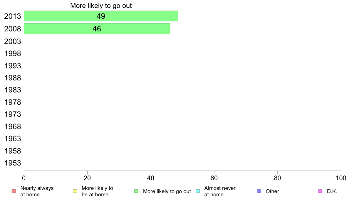Select the 2013 green bar showing 49
This screenshot has width=349, height=216.
click(101, 16)
